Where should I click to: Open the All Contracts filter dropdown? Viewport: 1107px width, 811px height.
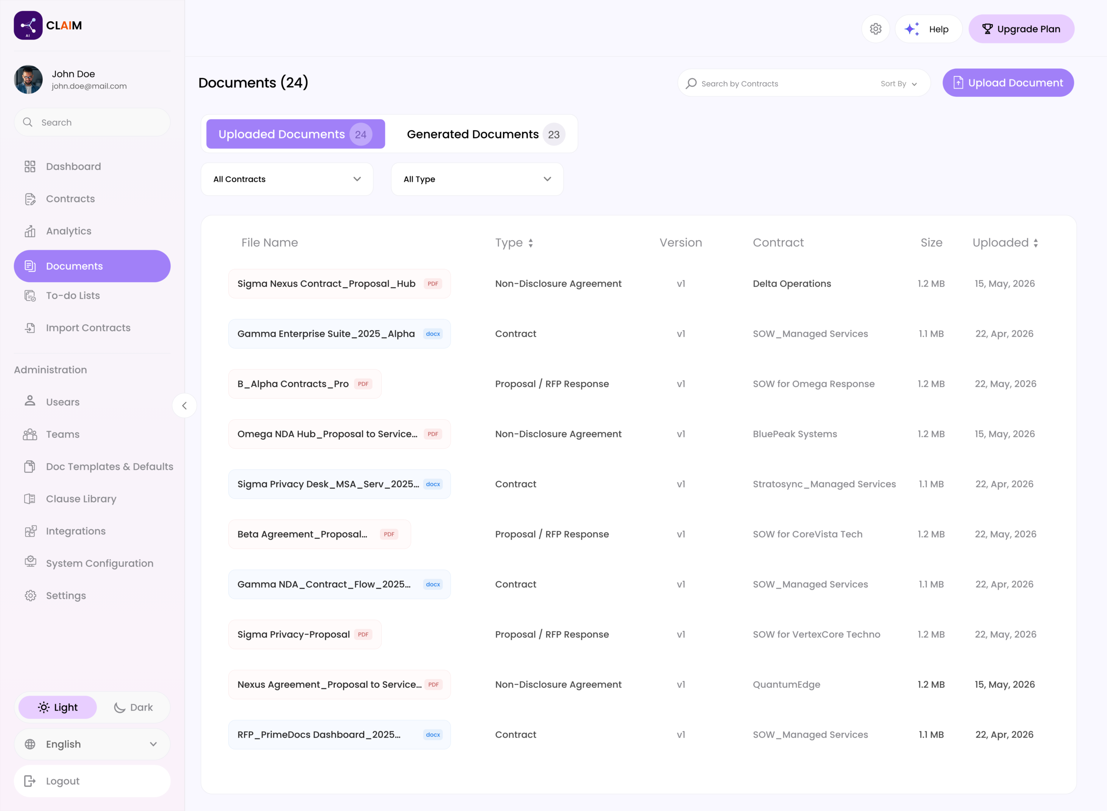point(287,179)
